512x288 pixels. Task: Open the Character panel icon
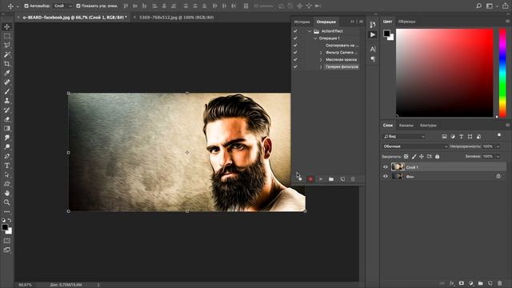click(373, 49)
